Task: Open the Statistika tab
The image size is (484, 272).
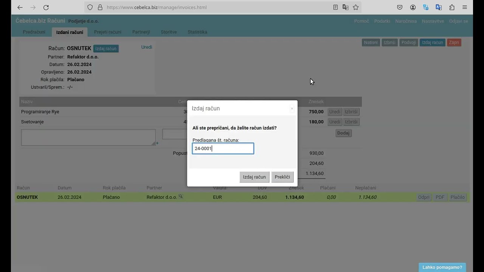Action: (x=197, y=32)
